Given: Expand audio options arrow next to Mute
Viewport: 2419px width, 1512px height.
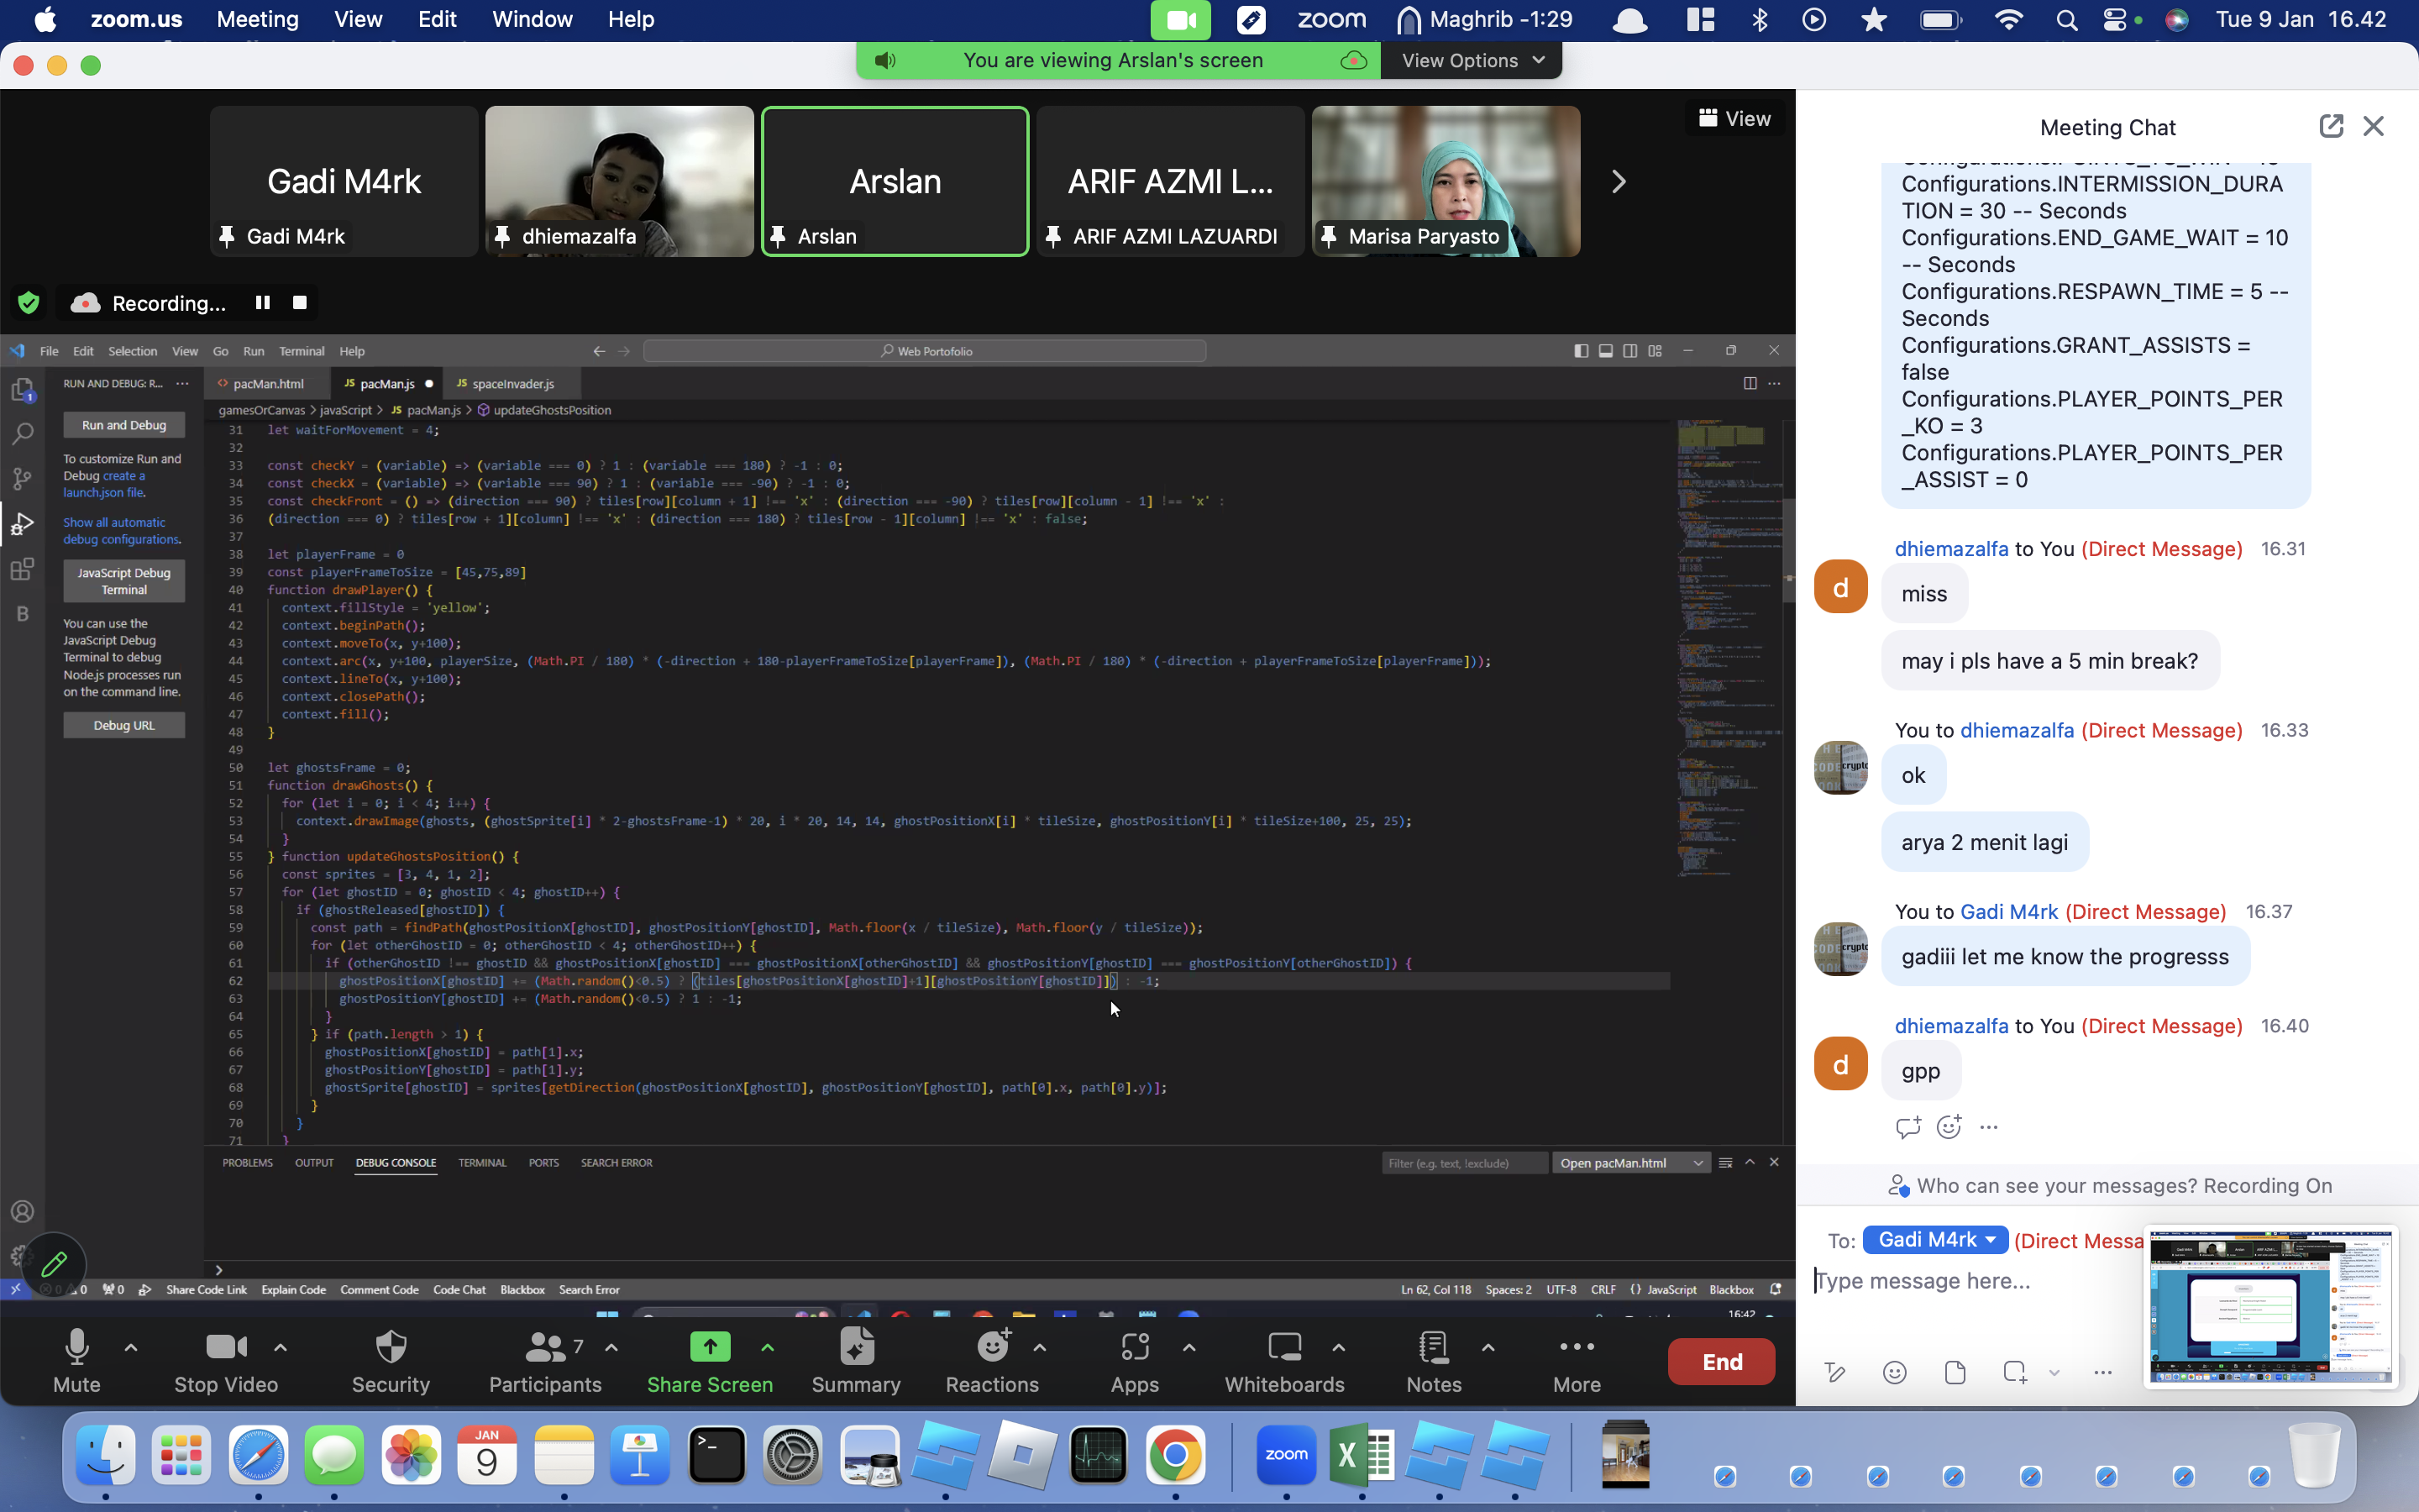Looking at the screenshot, I should pos(131,1347).
